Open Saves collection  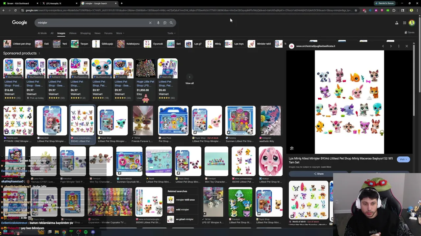410,32
